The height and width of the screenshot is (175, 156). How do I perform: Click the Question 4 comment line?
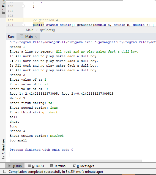pyautogui.click(x=45, y=20)
